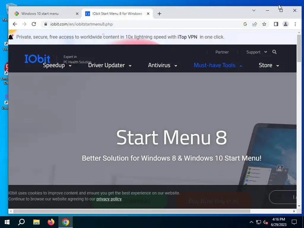Close the IObit Start Menu 8 tab
The image size is (304, 228).
(x=148, y=14)
